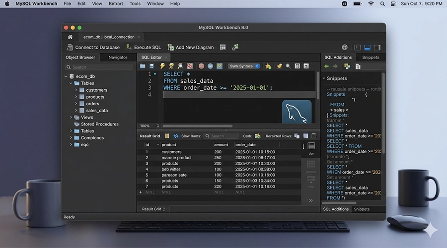Screen dimensions: 447x248
Task: Click the insert snippet icon beside the arrows
Action: pyautogui.click(x=347, y=66)
